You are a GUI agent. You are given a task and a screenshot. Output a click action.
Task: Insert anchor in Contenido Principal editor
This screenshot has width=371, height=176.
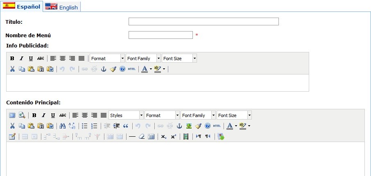[x=179, y=126]
